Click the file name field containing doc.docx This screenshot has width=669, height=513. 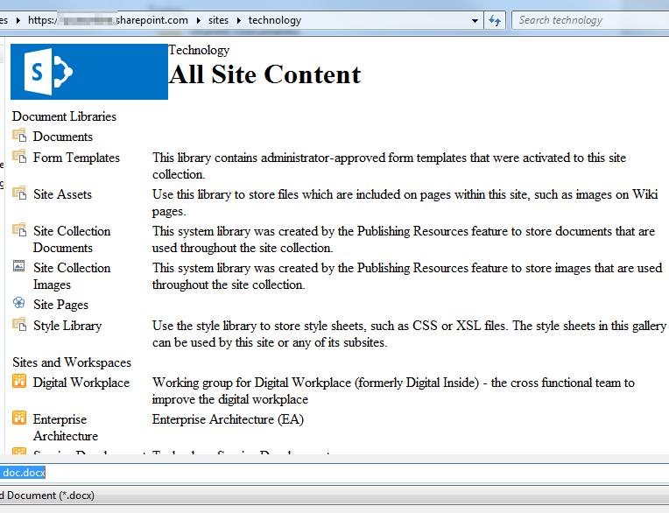tap(334, 473)
